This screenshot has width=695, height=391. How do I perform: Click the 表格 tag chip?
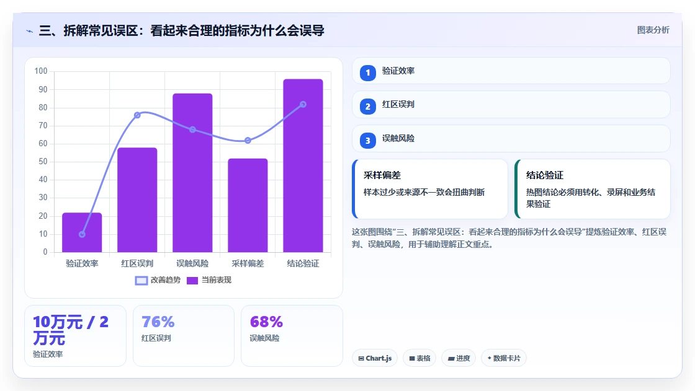point(419,358)
